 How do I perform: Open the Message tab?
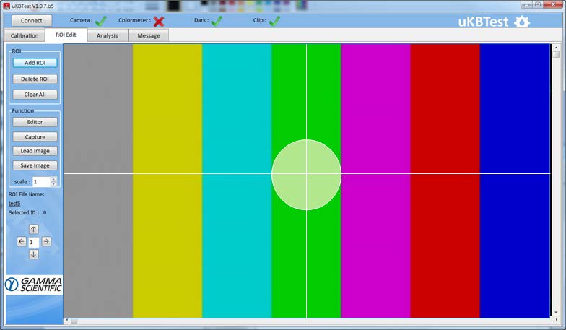[x=149, y=35]
